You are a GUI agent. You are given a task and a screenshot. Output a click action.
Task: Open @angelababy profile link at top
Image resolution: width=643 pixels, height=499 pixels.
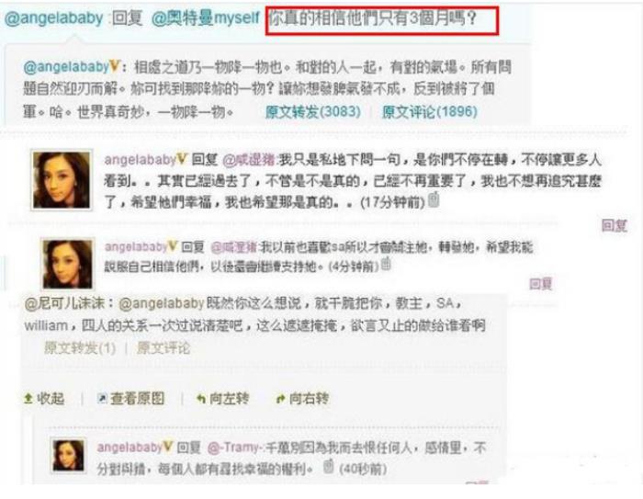pos(53,18)
